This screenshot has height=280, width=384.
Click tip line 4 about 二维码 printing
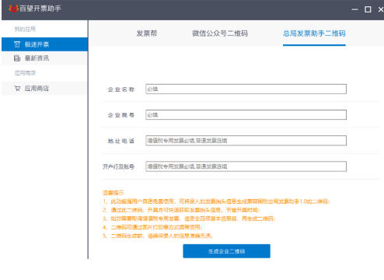pos(152,227)
